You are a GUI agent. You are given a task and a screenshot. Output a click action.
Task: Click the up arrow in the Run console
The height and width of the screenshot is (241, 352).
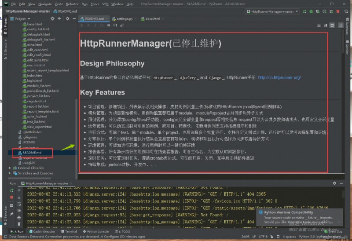tap(19, 190)
